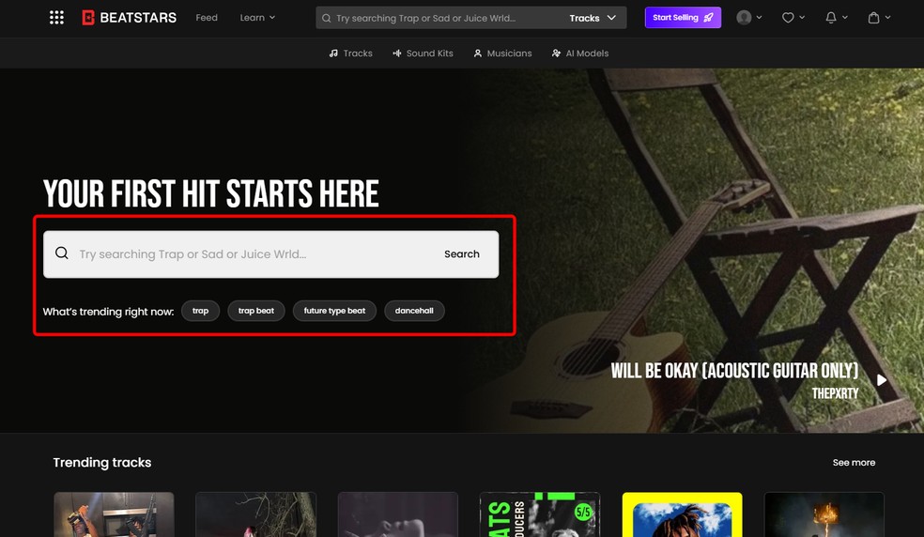Open the Feed page
Image resolution: width=924 pixels, height=537 pixels.
pyautogui.click(x=207, y=18)
